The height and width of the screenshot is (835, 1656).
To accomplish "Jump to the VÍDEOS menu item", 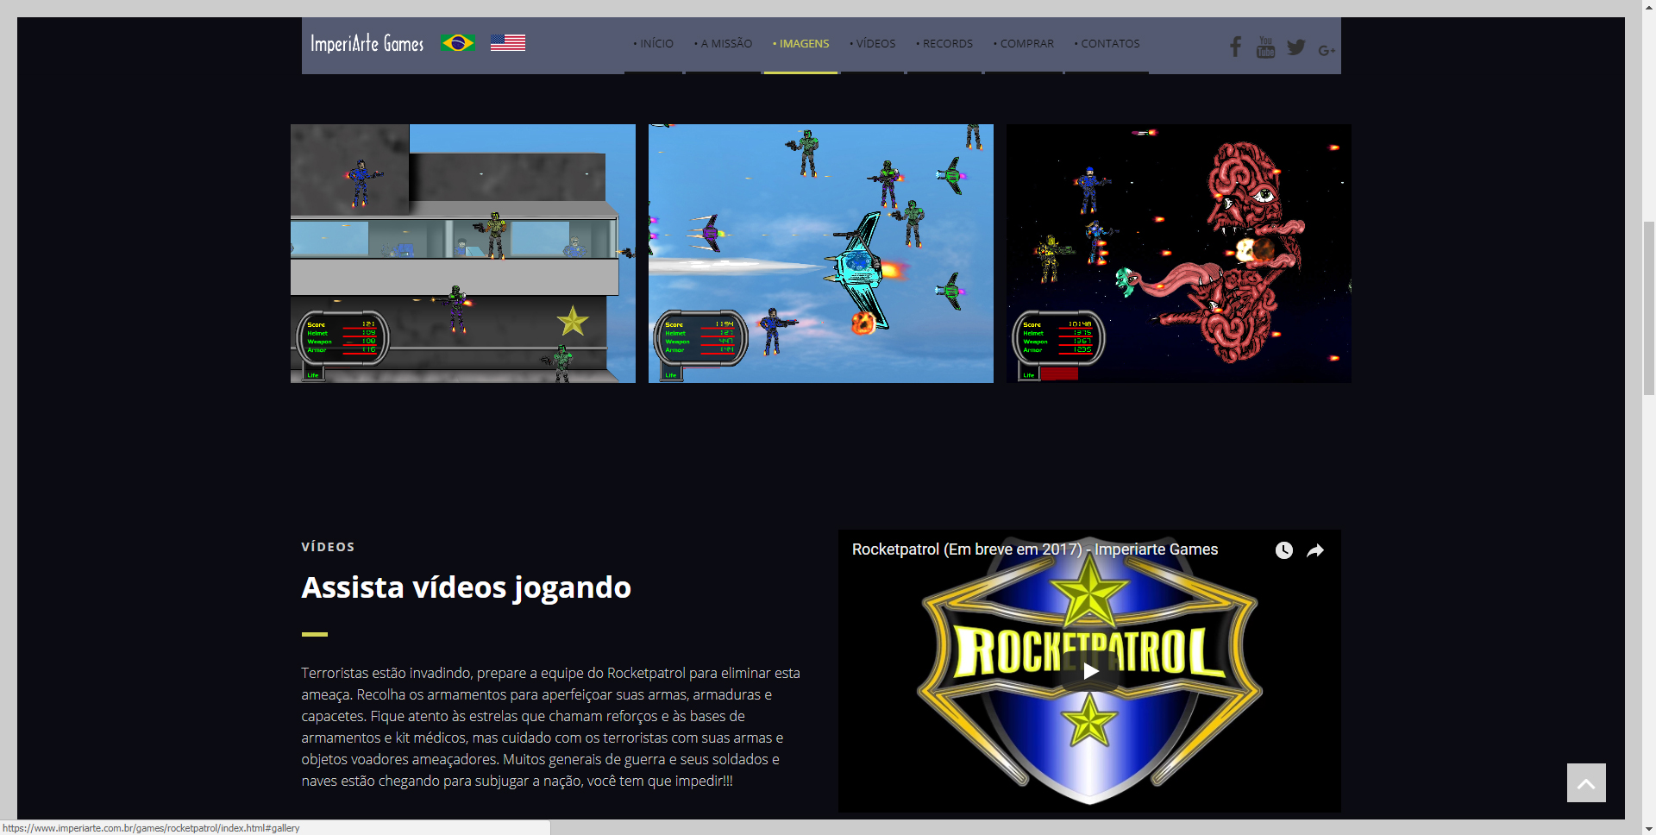I will click(872, 44).
